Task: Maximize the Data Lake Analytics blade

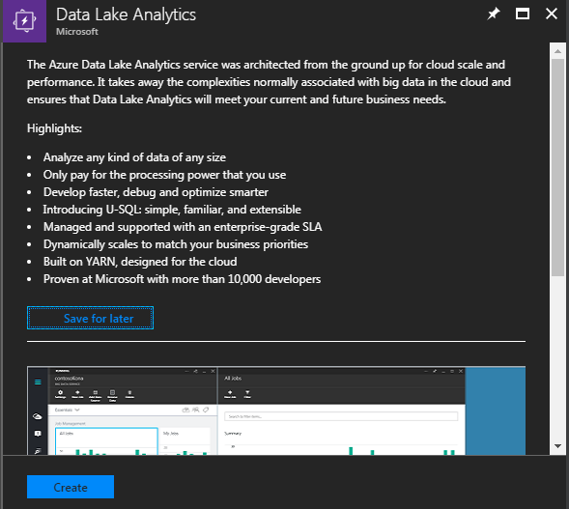Action: tap(523, 14)
